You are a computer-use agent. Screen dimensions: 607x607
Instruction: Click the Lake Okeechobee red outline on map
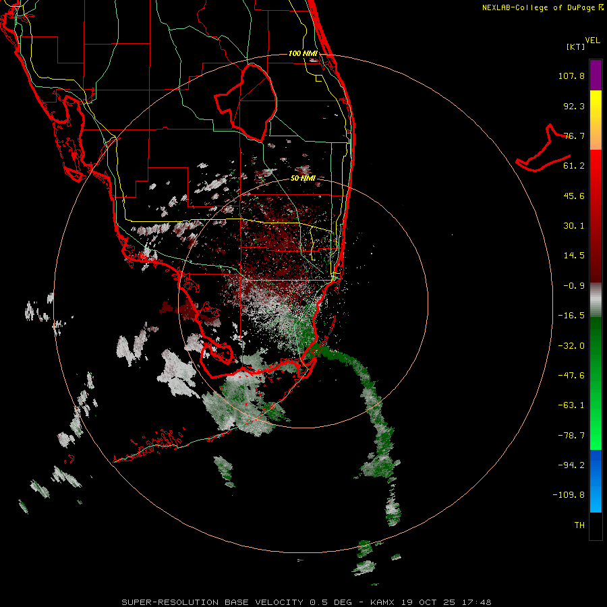click(x=246, y=103)
